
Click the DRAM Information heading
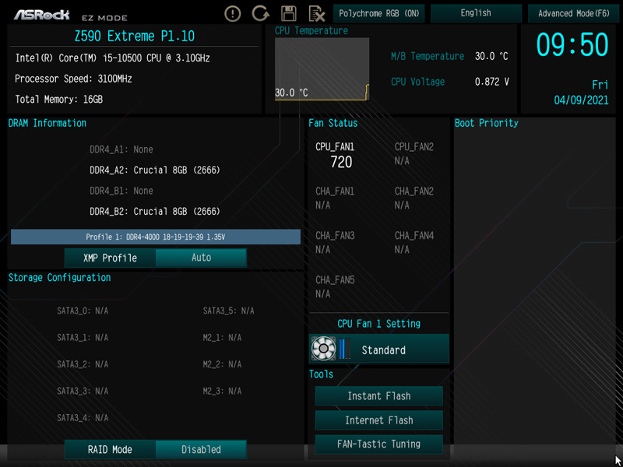click(48, 123)
